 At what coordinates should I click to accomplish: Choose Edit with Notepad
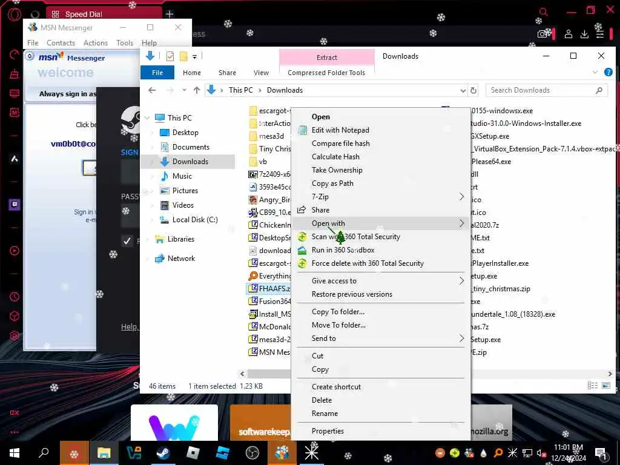click(x=340, y=130)
